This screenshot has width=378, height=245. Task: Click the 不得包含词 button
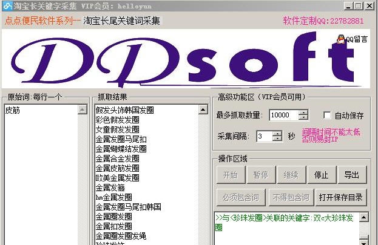tap(291, 197)
